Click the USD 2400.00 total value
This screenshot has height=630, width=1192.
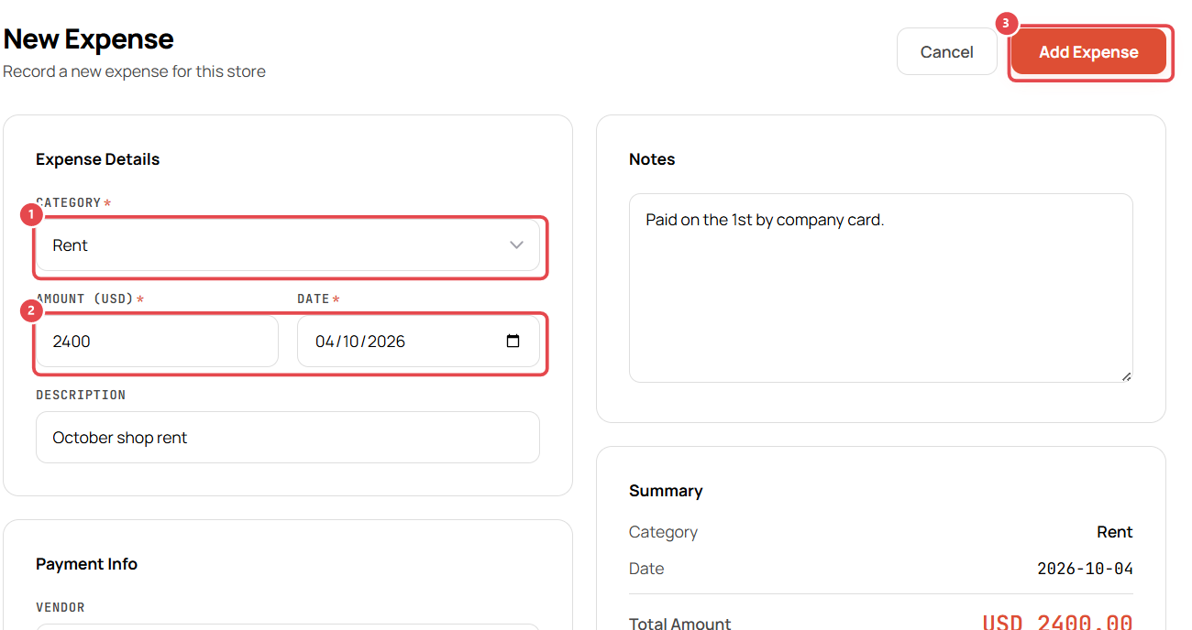point(1057,623)
